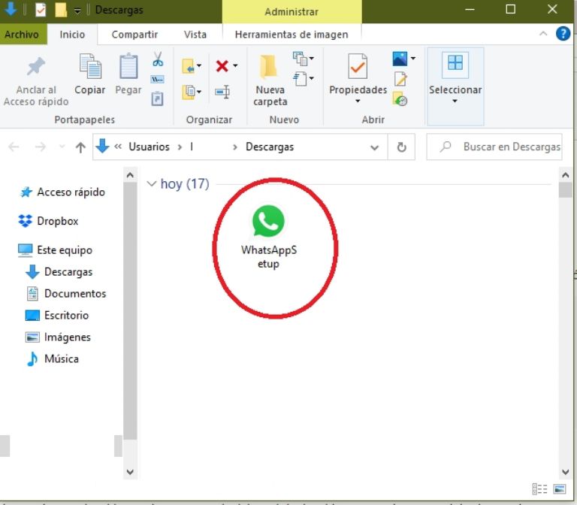Click the Buscar en Descargas search field
The width and height of the screenshot is (577, 505).
494,147
